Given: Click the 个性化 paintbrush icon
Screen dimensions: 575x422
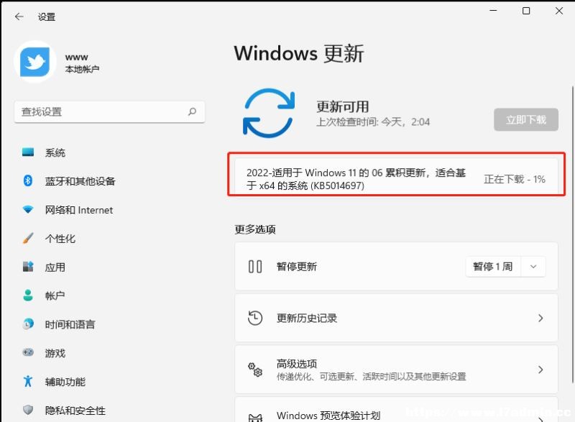Looking at the screenshot, I should 28,238.
